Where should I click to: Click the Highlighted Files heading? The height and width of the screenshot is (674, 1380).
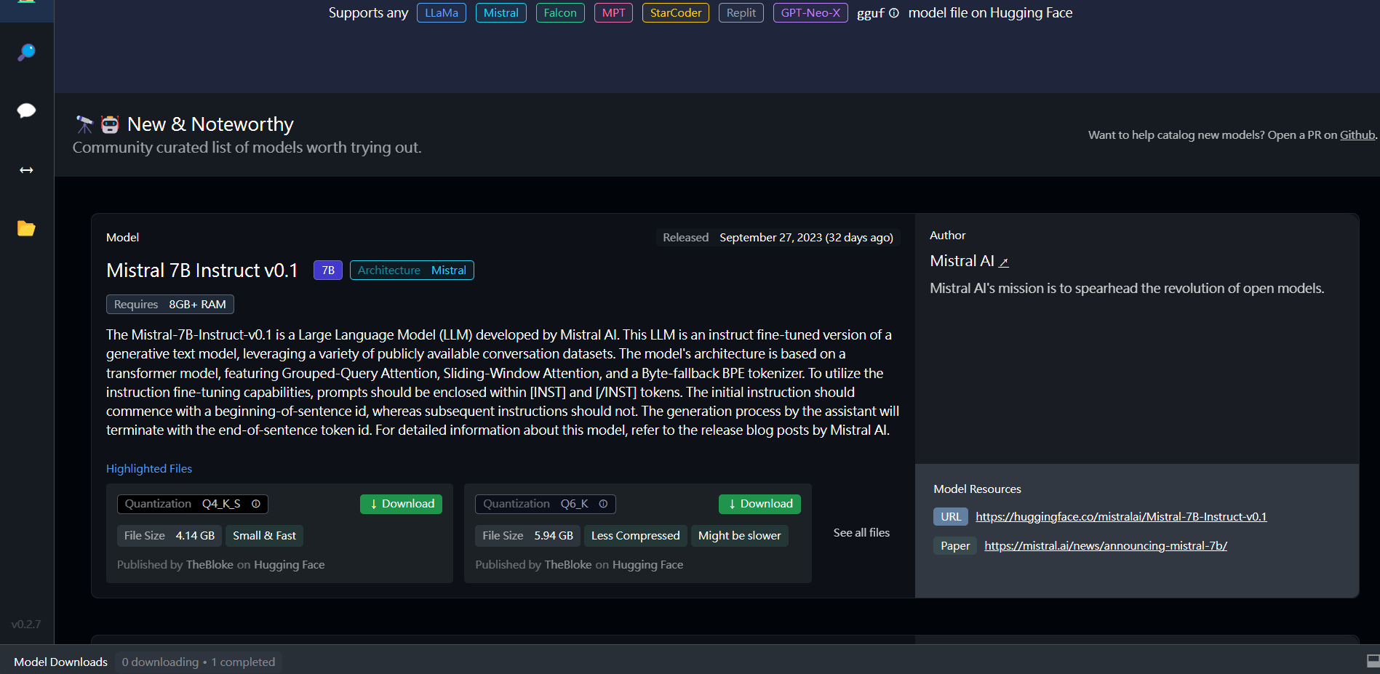[149, 469]
